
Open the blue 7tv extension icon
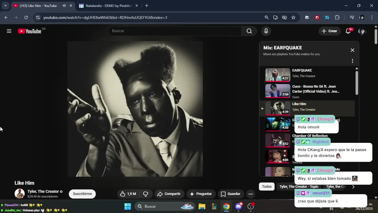pos(327,17)
